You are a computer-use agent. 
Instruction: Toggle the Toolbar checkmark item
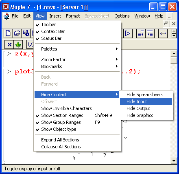(77, 24)
